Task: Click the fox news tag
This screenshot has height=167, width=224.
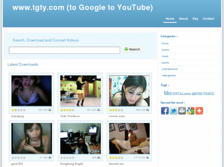Action: 185,93
